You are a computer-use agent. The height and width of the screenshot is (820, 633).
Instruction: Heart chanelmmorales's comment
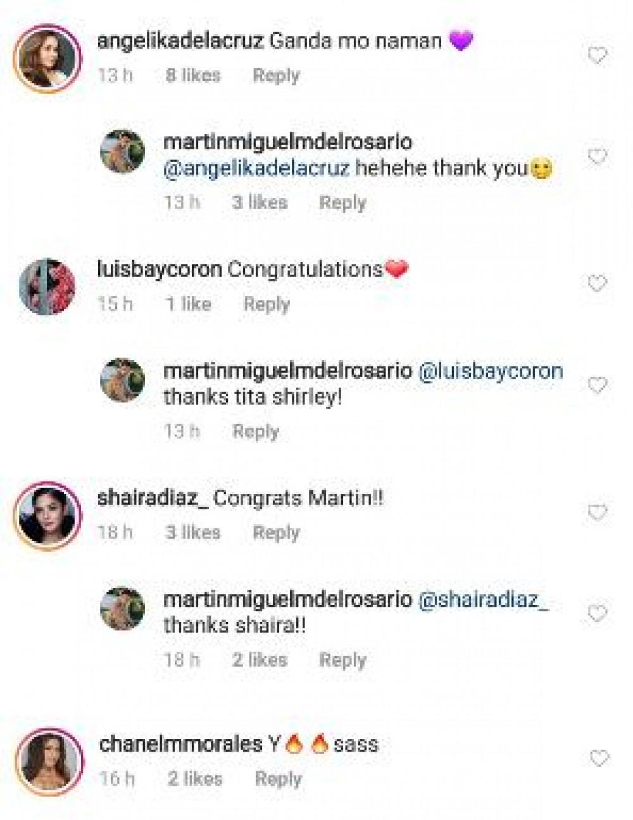[x=599, y=757]
